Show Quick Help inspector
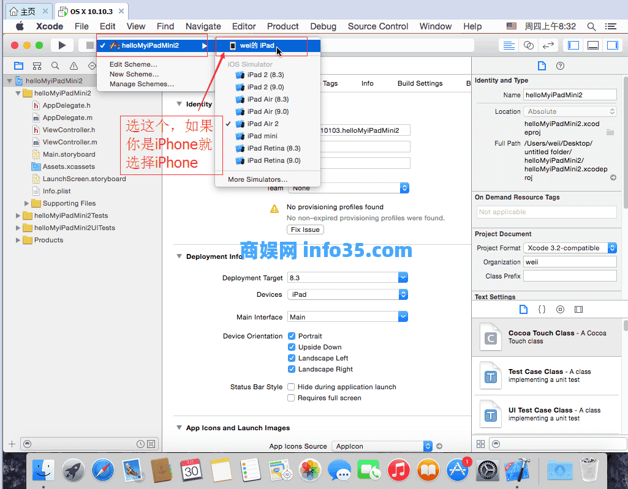Screen dimensions: 628x489 point(561,65)
